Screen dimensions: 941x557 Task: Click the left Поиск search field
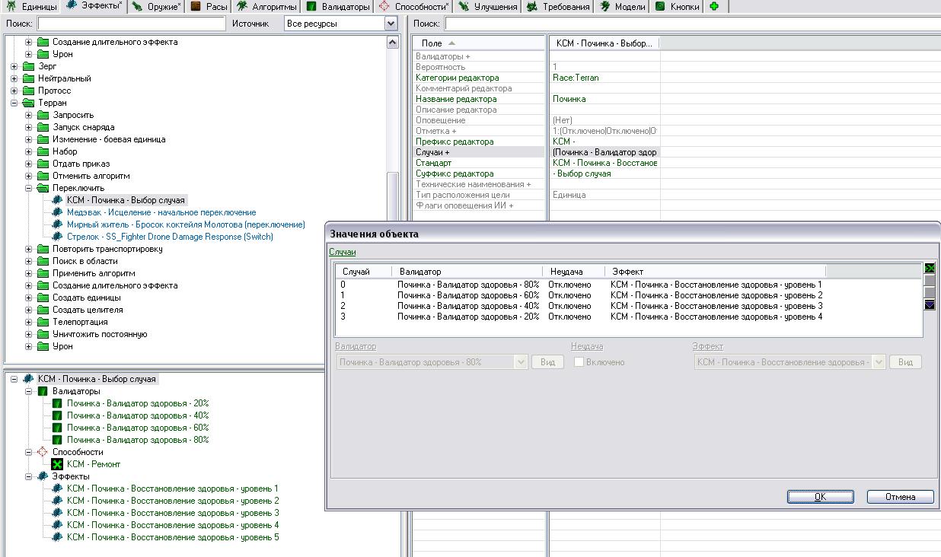coord(132,24)
